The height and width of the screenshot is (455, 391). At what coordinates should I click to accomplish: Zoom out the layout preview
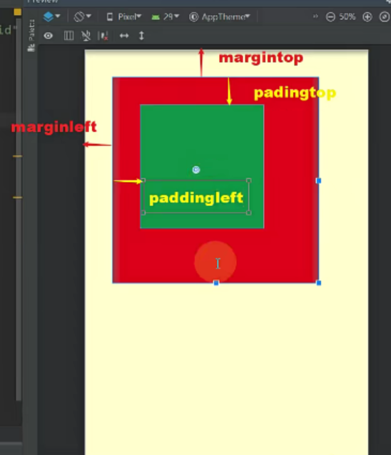coord(330,17)
